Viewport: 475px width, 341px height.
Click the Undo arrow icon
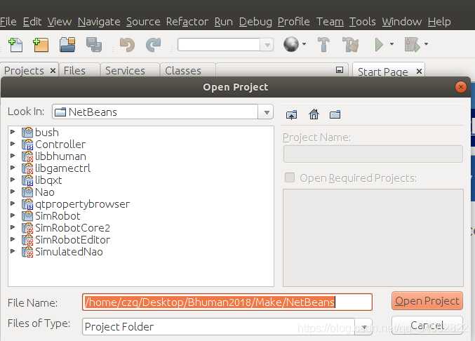coord(127,45)
